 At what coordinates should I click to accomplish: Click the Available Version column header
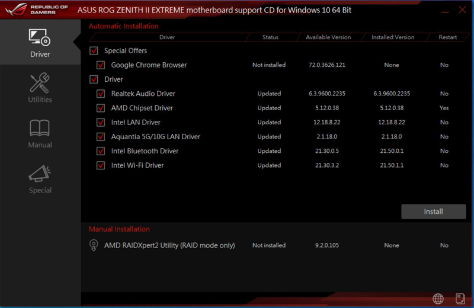pyautogui.click(x=328, y=37)
